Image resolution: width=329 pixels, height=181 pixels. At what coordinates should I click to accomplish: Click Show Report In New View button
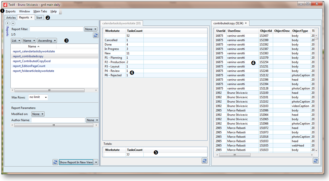pyautogui.click(x=76, y=162)
